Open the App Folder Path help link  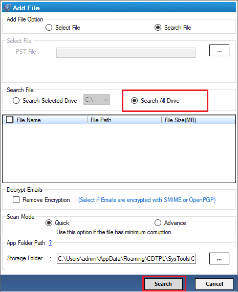pyautogui.click(x=50, y=243)
